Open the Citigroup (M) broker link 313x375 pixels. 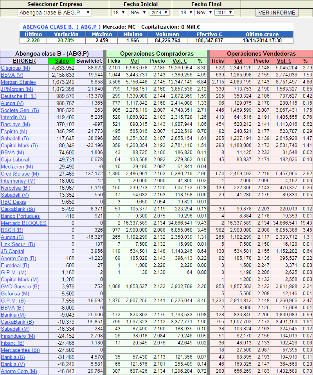pyautogui.click(x=15, y=68)
